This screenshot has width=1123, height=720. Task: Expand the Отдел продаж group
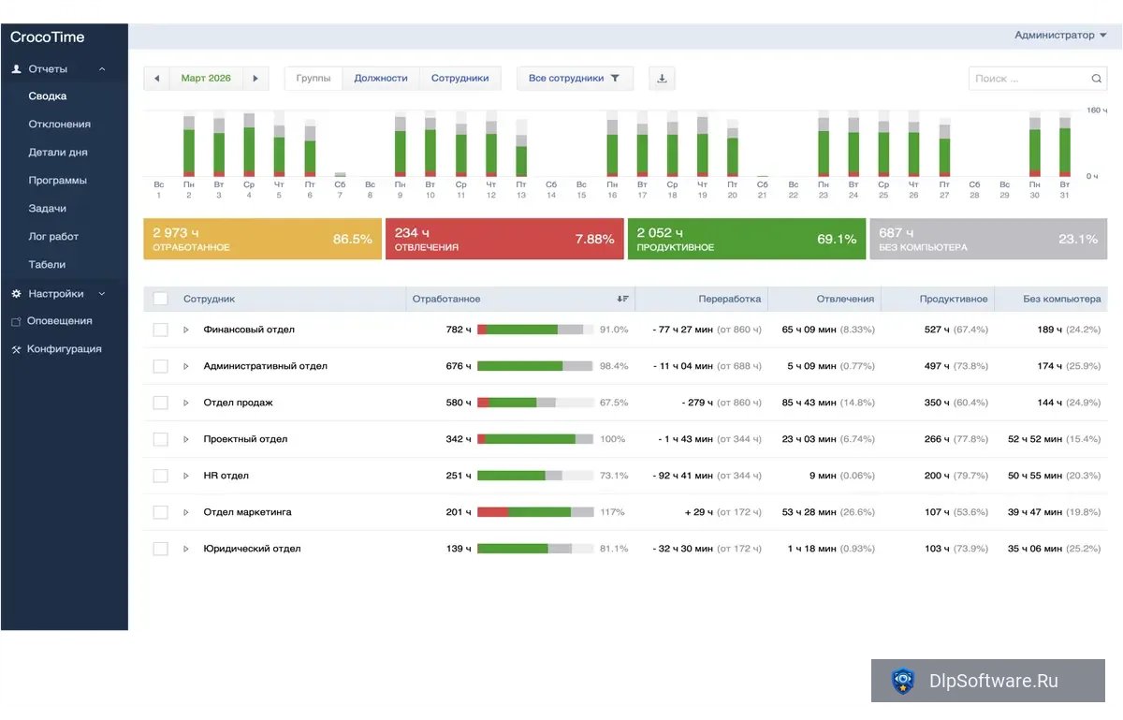186,403
